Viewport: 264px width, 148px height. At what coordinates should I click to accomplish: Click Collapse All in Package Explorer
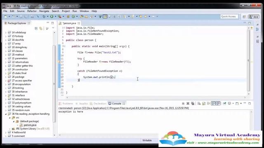pyautogui.click(x=36, y=28)
